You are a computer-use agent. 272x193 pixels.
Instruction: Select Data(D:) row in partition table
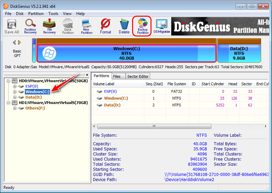[x=180, y=105]
